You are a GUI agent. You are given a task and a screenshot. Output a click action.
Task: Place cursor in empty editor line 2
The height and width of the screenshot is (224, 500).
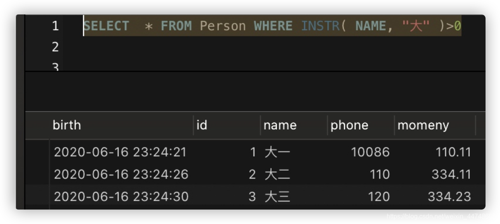(273, 47)
